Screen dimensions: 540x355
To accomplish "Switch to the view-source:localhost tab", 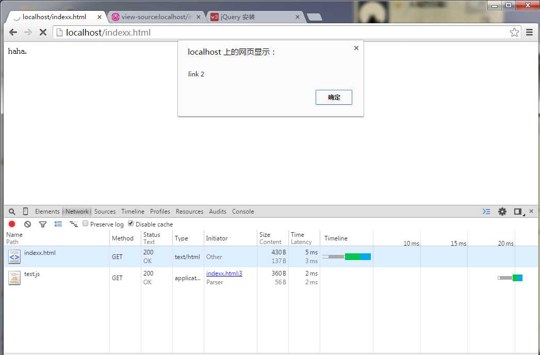I will [x=157, y=17].
